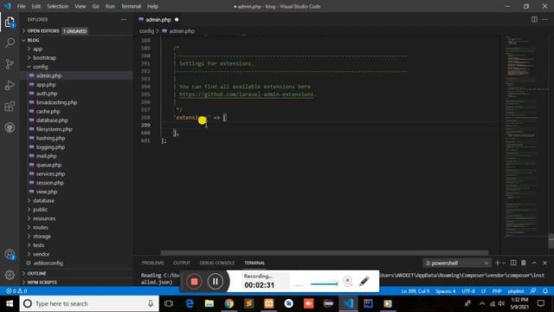Open Manage settings gear

click(x=10, y=275)
